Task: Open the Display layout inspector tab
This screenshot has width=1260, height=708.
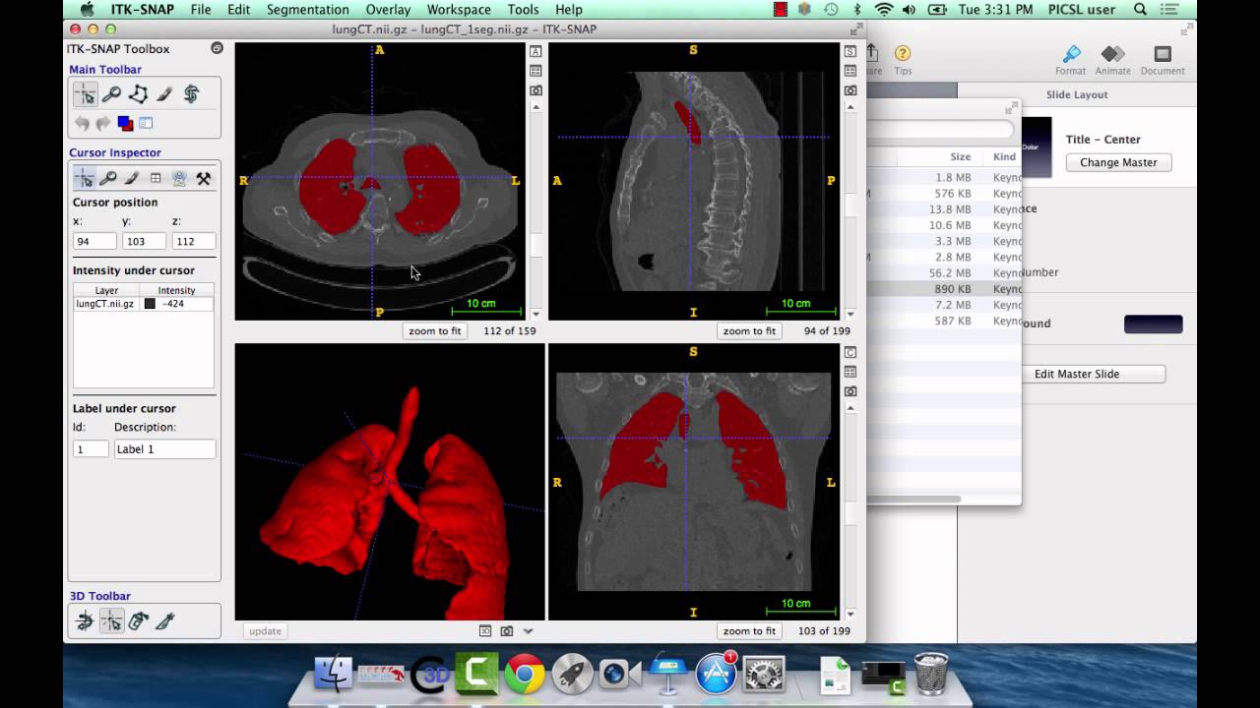Action: tap(156, 178)
